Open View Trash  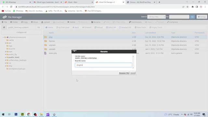coord(140,27)
